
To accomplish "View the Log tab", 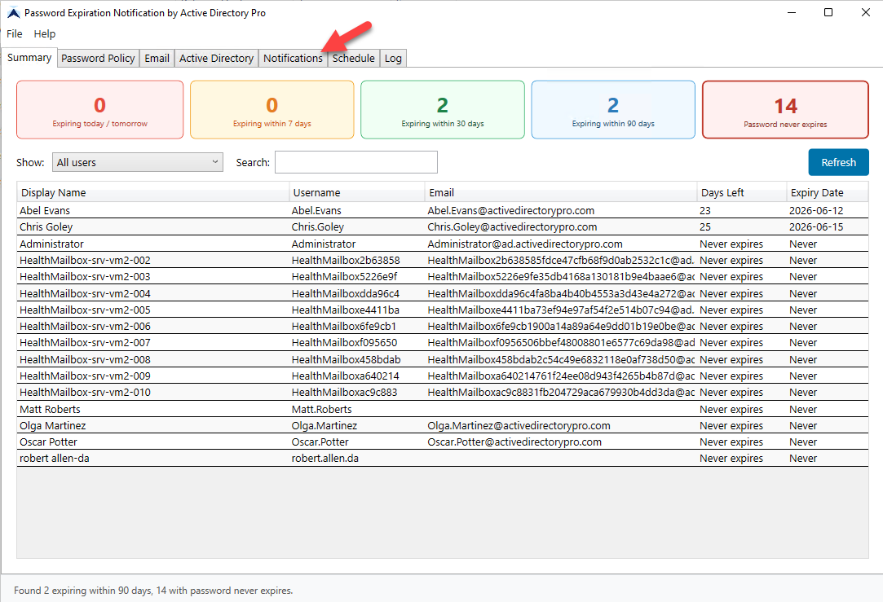I will click(393, 58).
